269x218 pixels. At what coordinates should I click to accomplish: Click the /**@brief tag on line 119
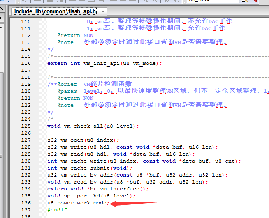pos(62,84)
